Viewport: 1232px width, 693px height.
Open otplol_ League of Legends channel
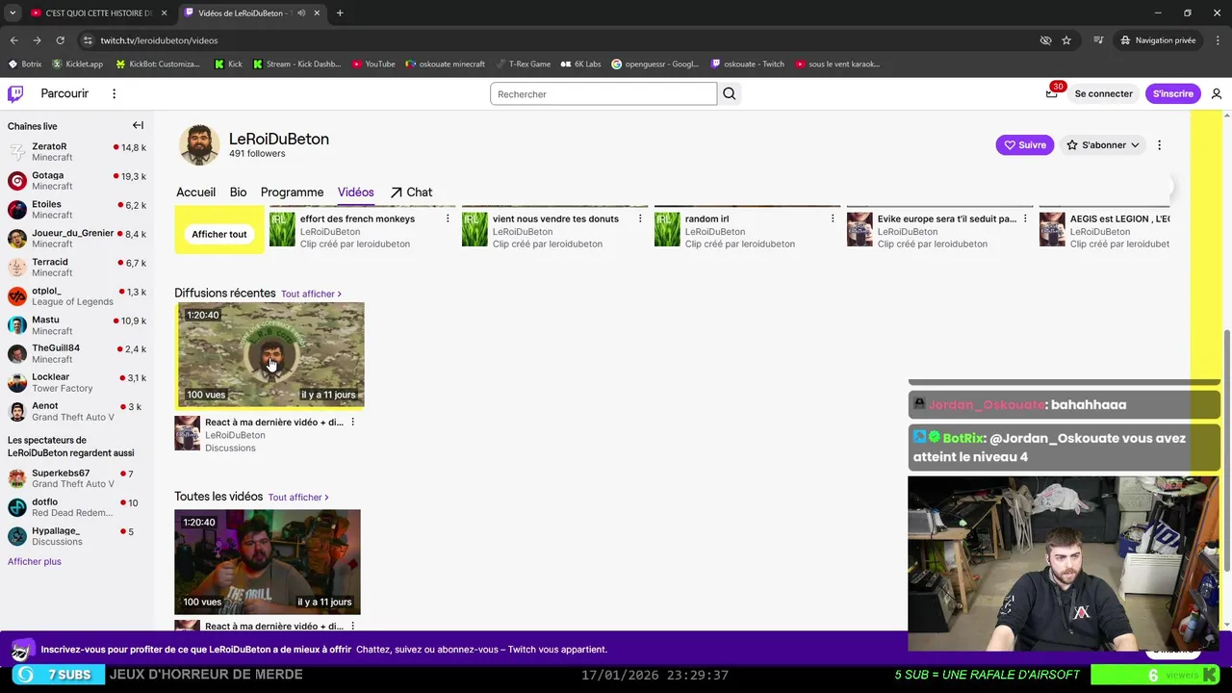77,296
